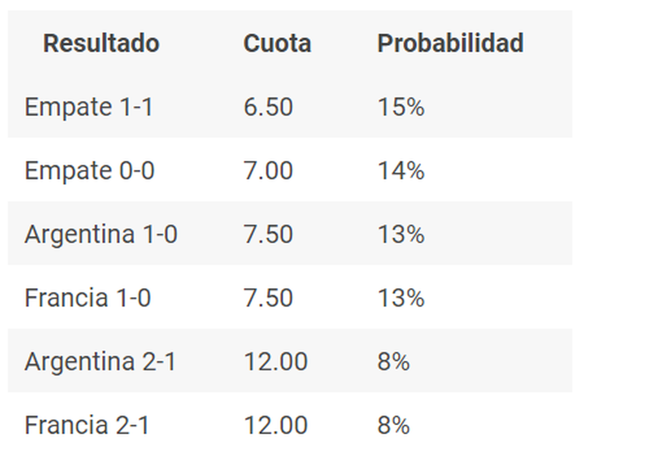Click the 7.50 odds for Argentina 1-0
Screen dimensions: 671x456
[x=268, y=234]
